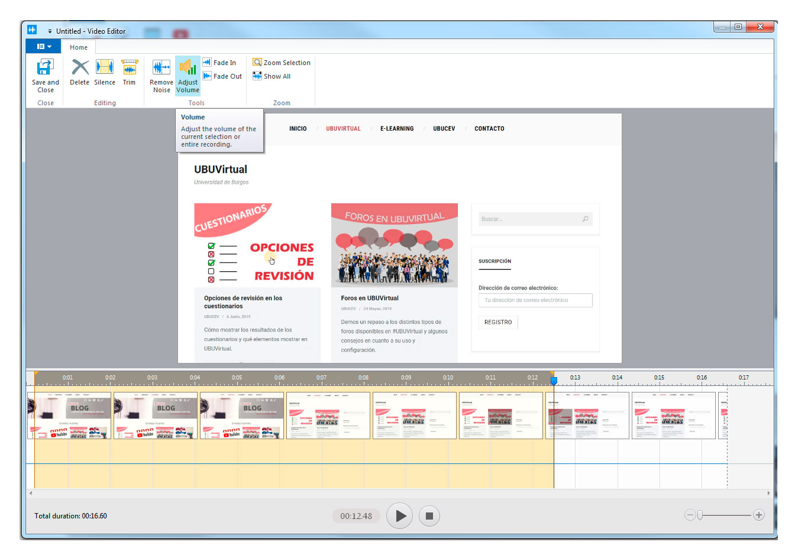Switch to the Home ribbon tab

79,47
